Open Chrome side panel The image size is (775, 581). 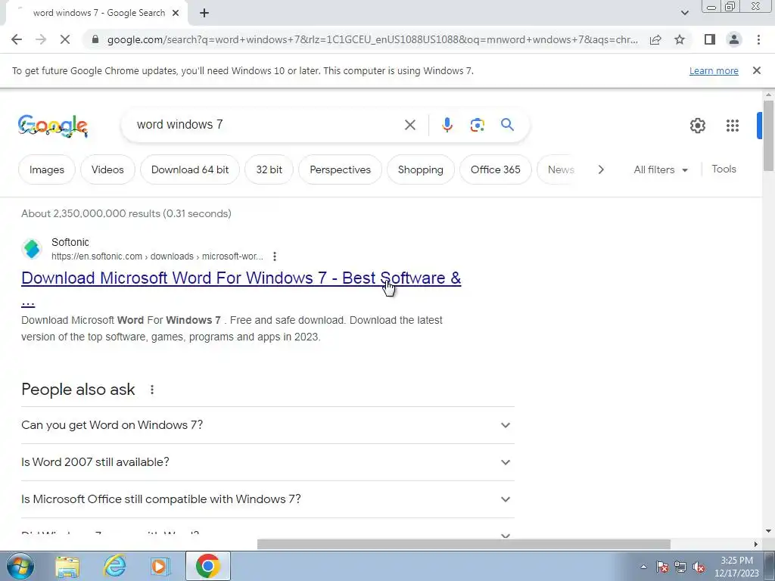710,39
